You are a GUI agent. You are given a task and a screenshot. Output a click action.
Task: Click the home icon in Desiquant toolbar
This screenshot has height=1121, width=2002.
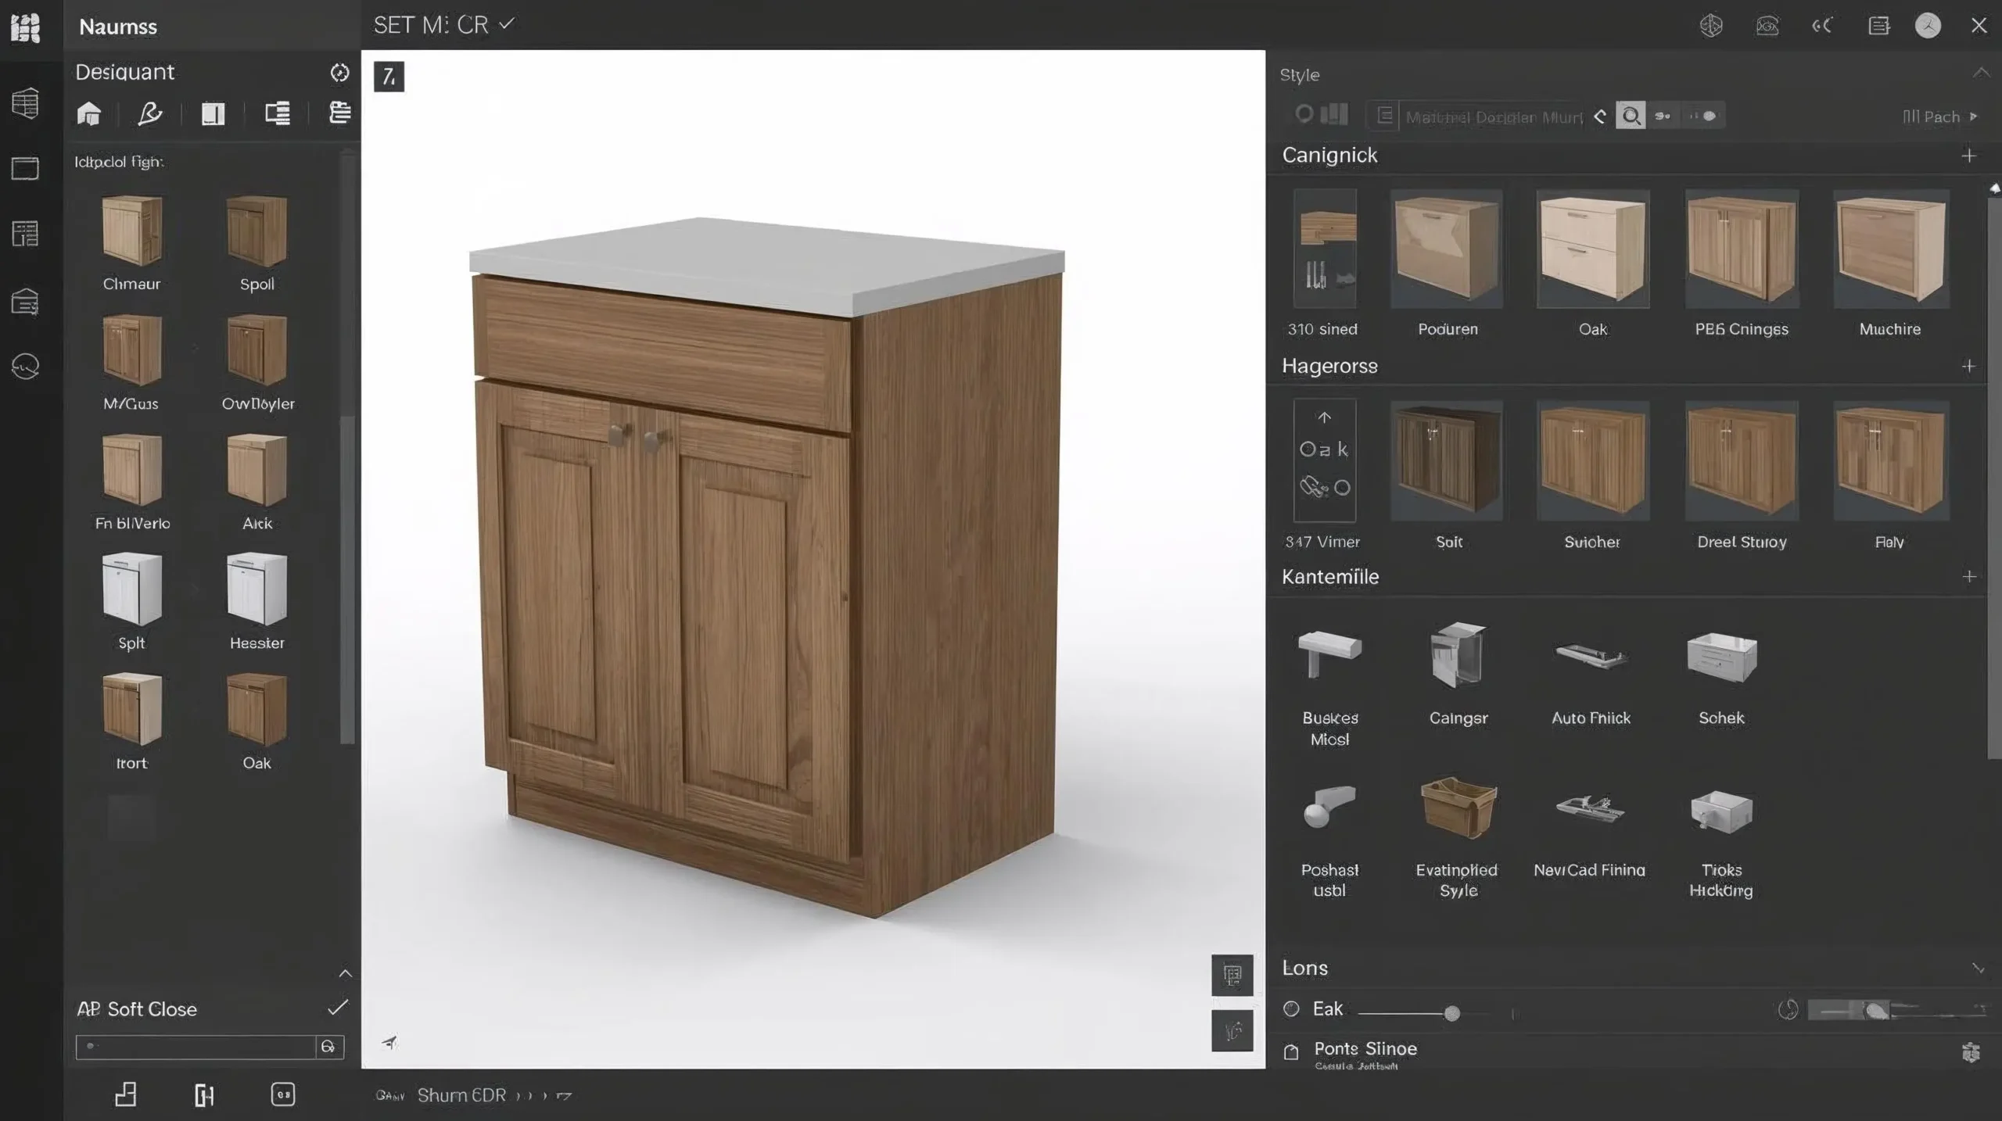[89, 114]
